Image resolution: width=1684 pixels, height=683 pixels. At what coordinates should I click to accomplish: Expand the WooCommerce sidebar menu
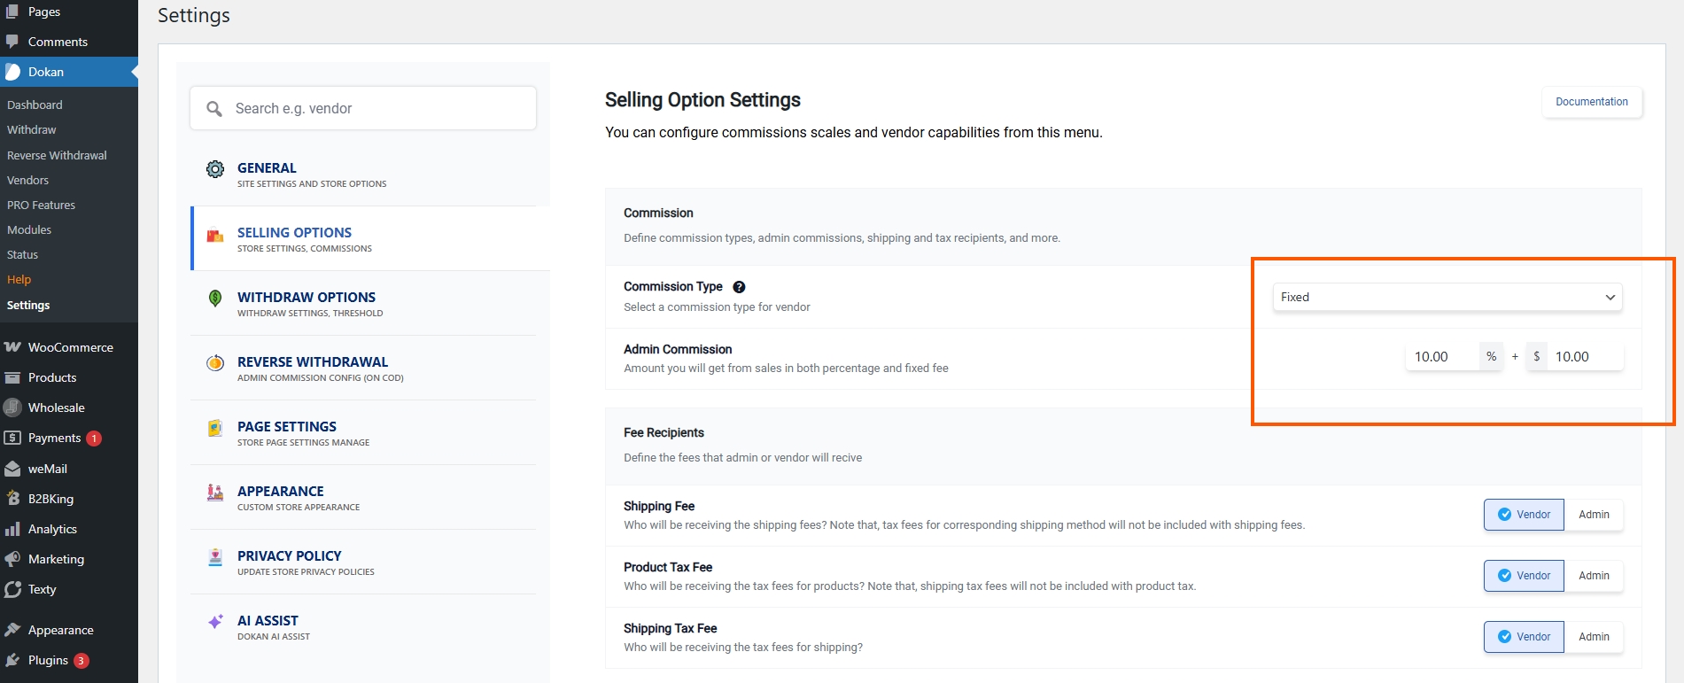pos(70,347)
